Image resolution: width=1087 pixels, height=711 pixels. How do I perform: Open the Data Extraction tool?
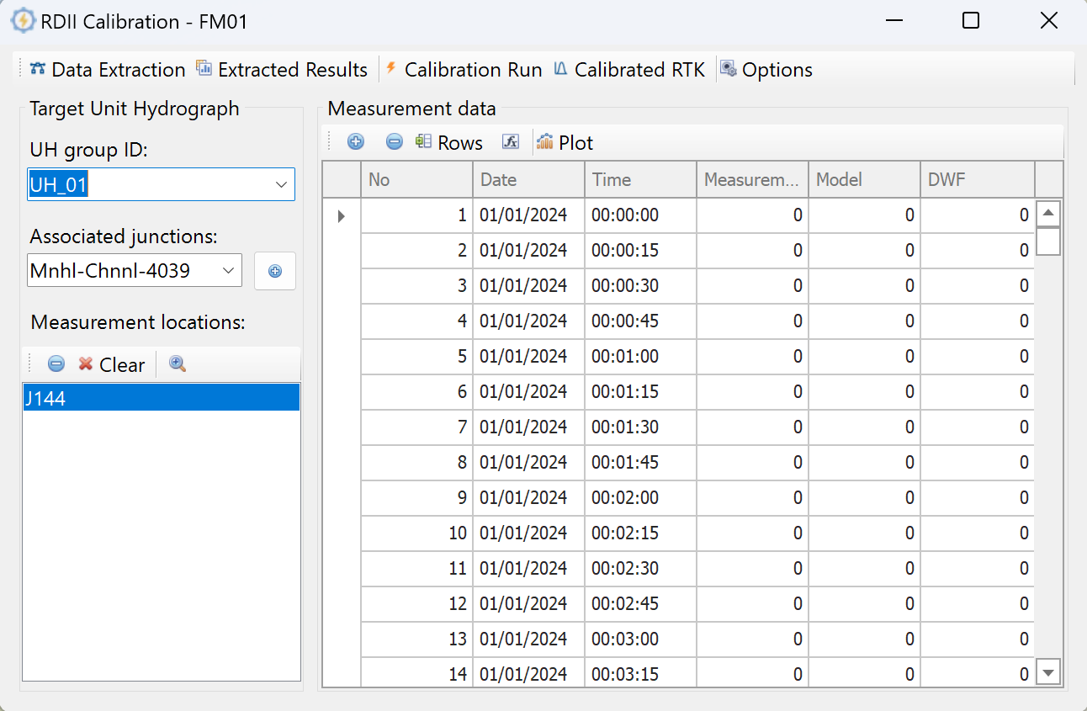click(108, 70)
